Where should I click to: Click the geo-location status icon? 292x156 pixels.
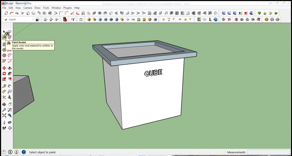pos(4,152)
